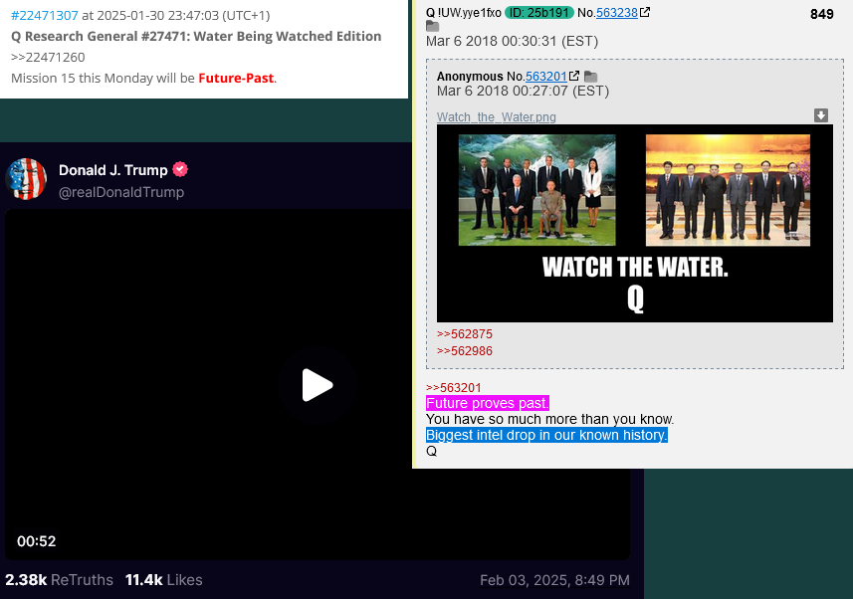The width and height of the screenshot is (853, 599).
Task: Open post timestamp Feb 03, 2025, 8:49 PM
Action: click(554, 580)
